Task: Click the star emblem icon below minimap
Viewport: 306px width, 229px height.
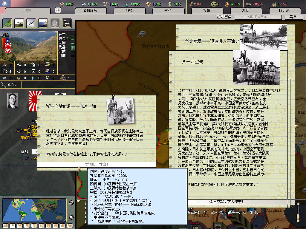Action: click(x=70, y=226)
